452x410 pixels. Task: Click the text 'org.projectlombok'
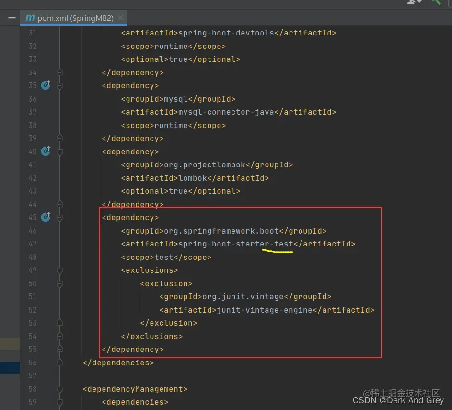pos(205,164)
